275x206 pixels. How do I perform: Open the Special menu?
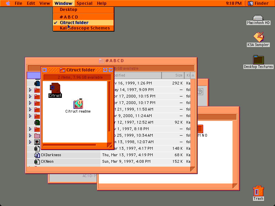[85, 3]
